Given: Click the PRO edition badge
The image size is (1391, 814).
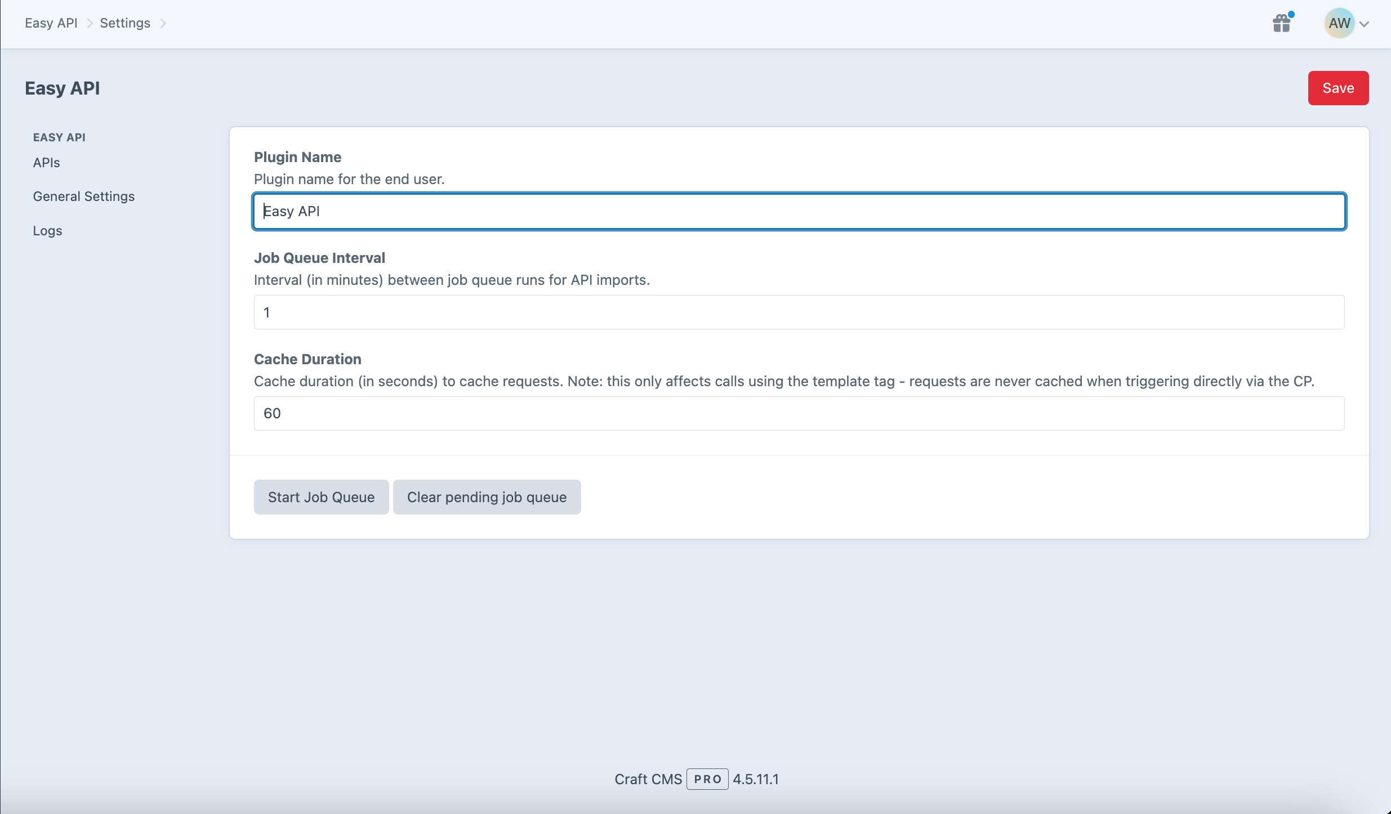Looking at the screenshot, I should click(x=707, y=779).
